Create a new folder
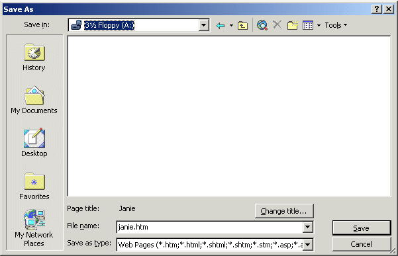Image resolution: width=398 pixels, height=256 pixels. [293, 25]
